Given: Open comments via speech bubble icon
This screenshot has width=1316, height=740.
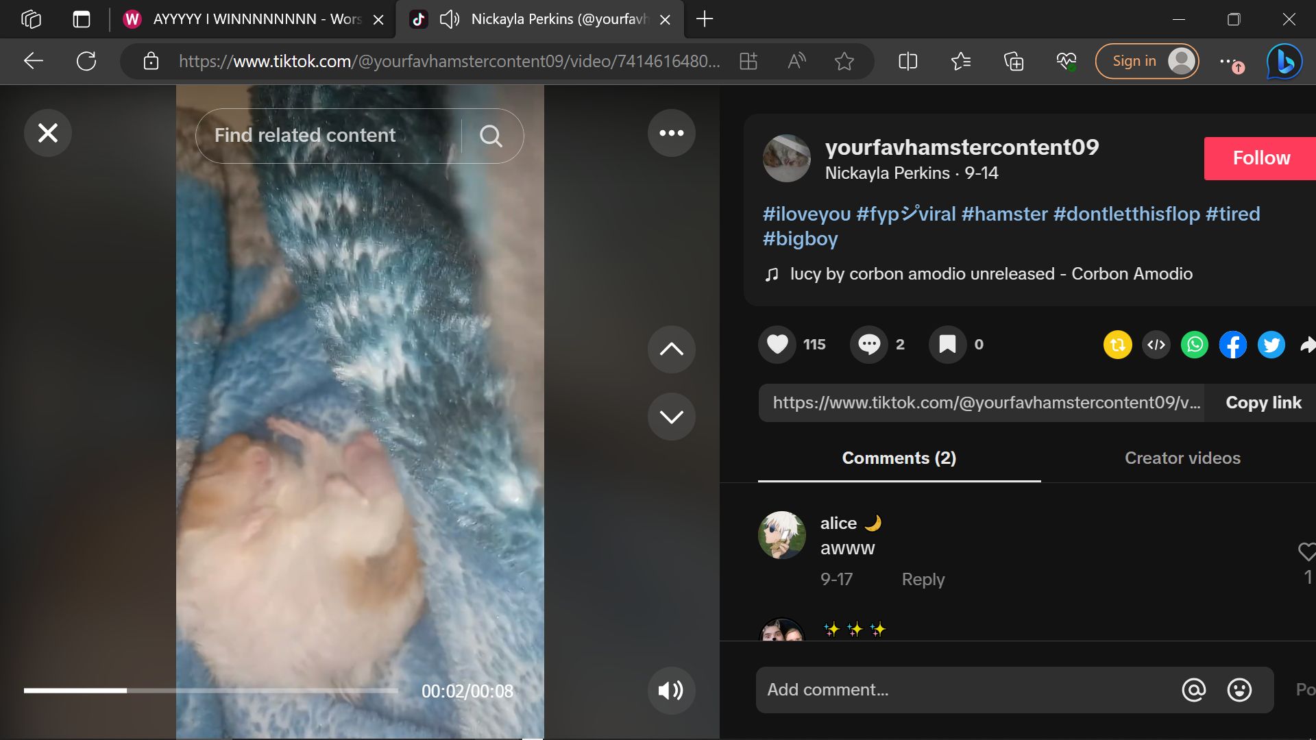Looking at the screenshot, I should pyautogui.click(x=869, y=344).
